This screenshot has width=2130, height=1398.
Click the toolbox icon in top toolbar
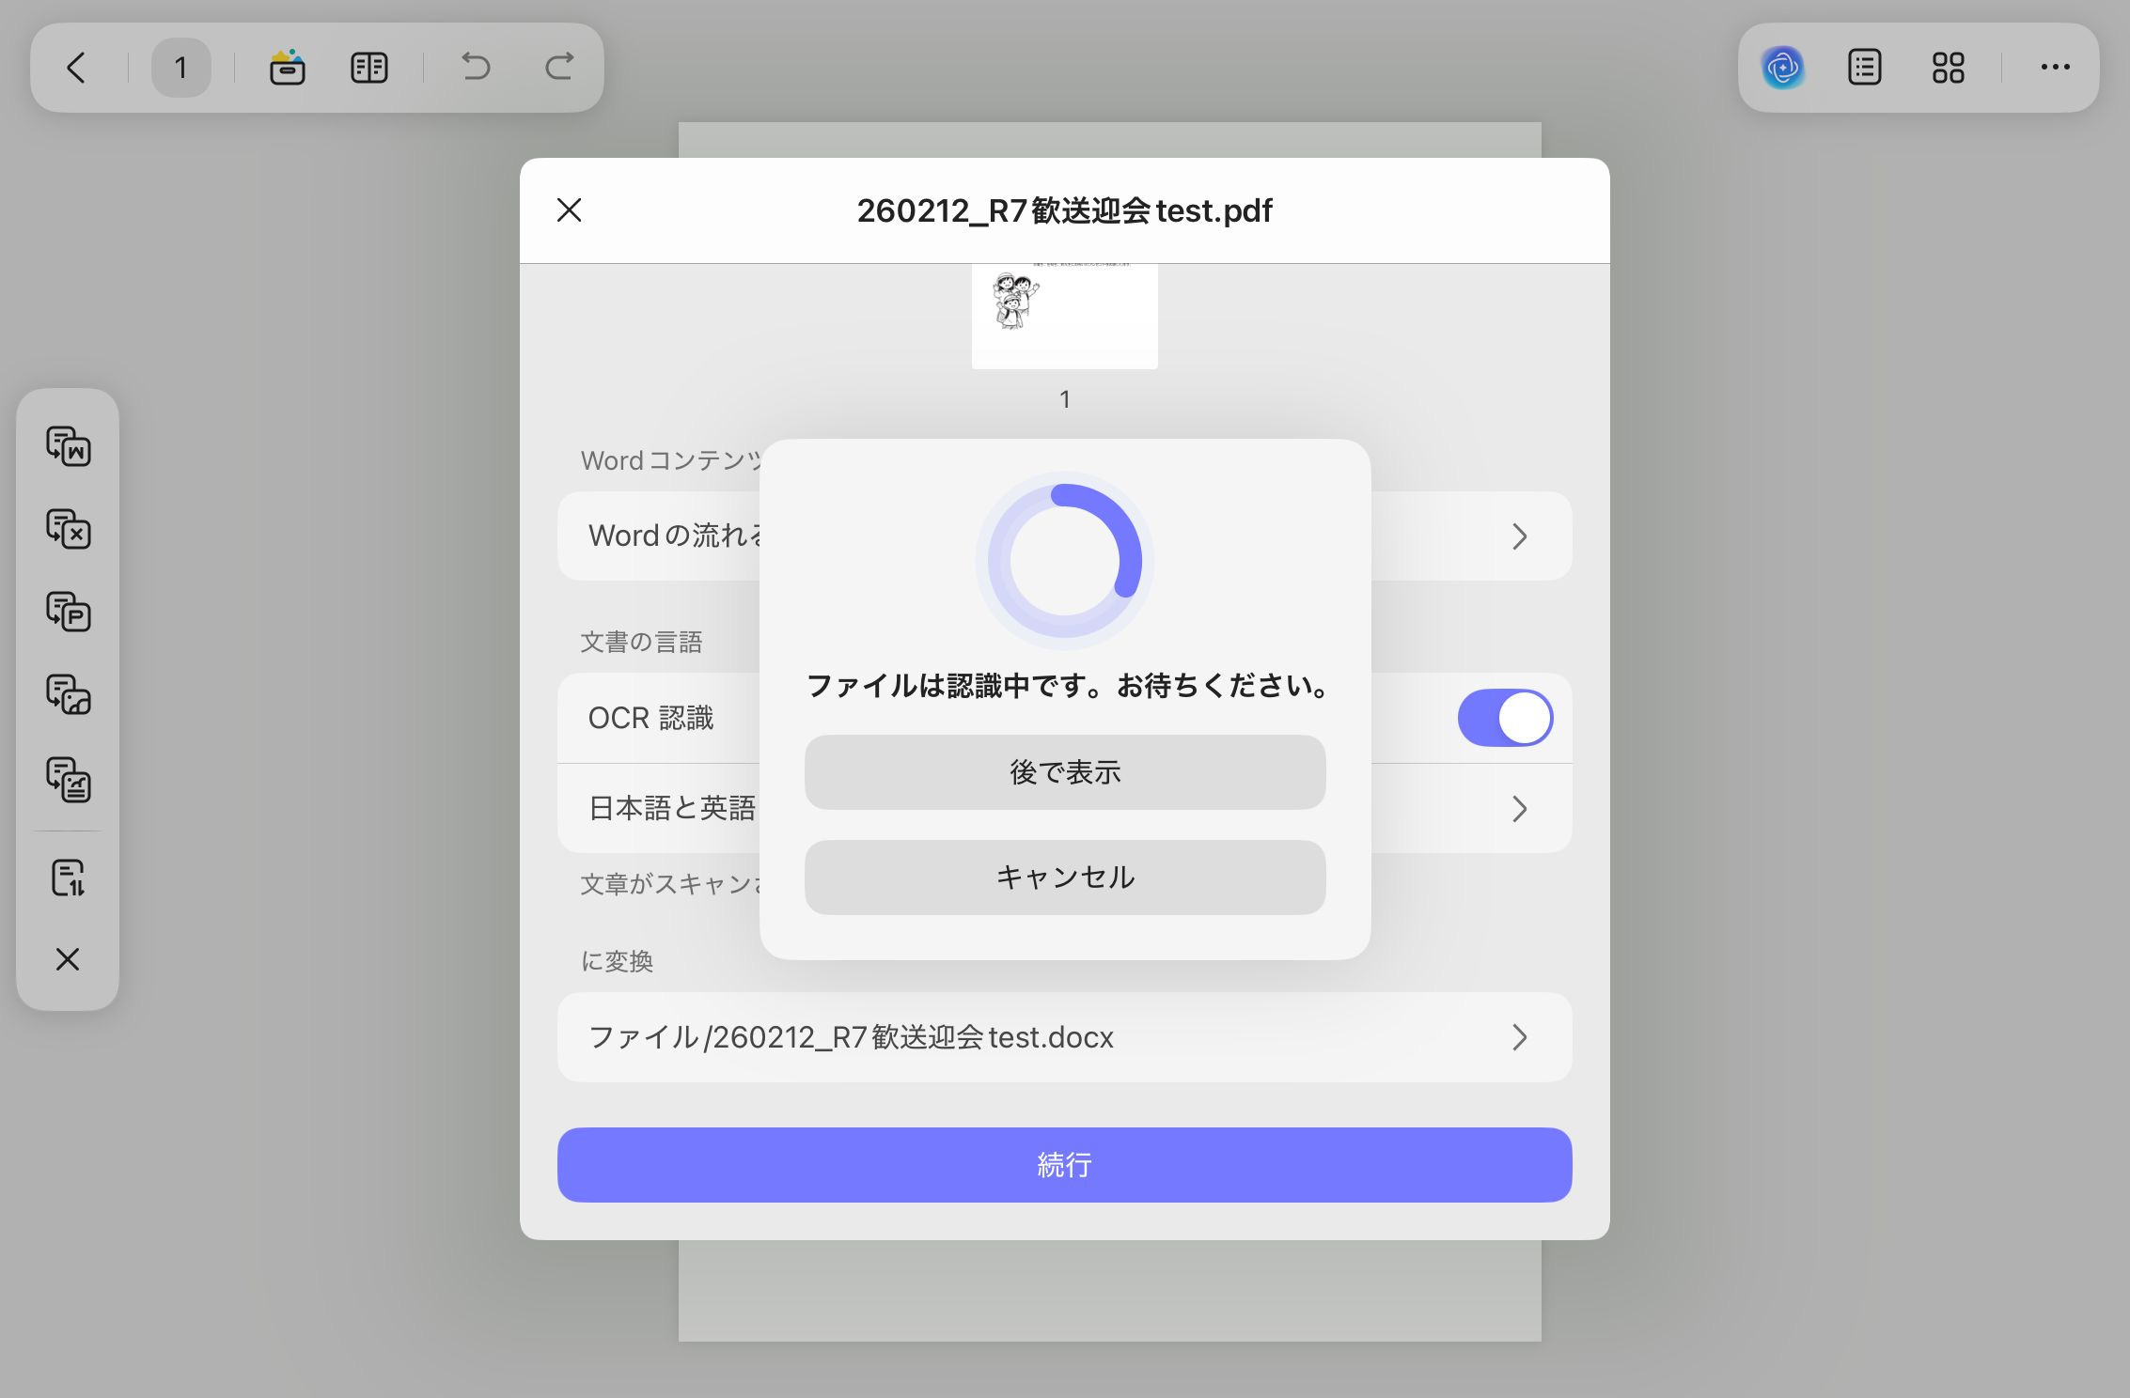(287, 68)
